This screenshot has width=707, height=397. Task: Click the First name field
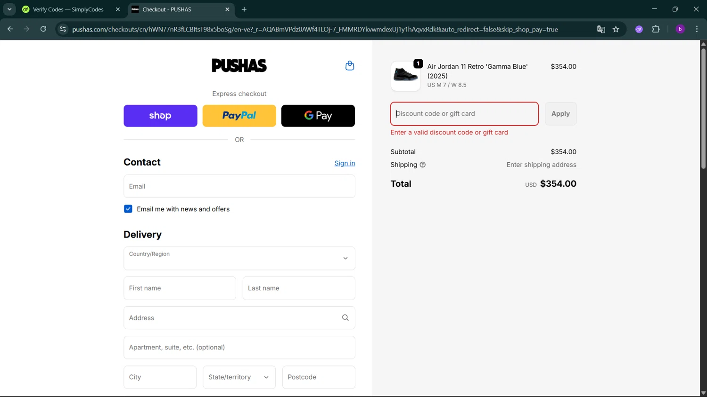point(180,288)
